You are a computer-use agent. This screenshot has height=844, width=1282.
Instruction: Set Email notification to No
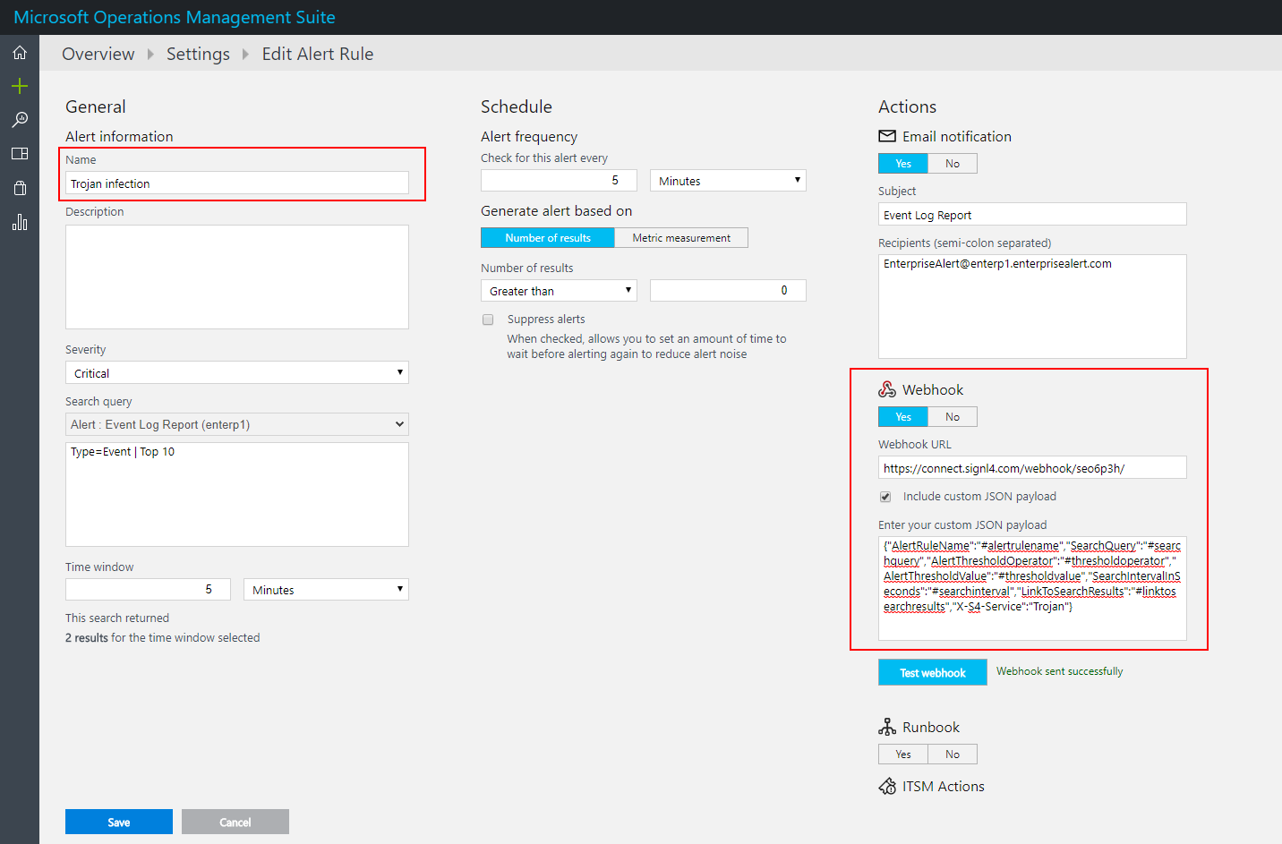tap(953, 164)
